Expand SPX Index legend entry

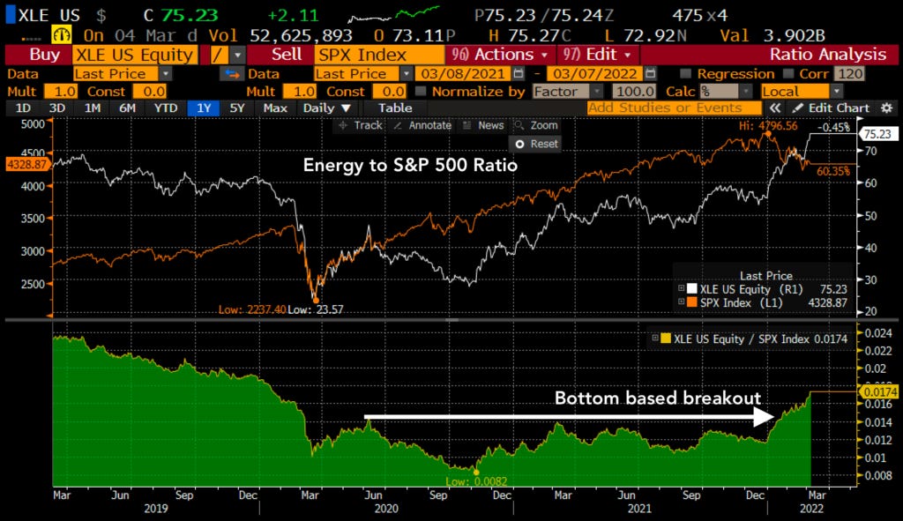click(682, 301)
